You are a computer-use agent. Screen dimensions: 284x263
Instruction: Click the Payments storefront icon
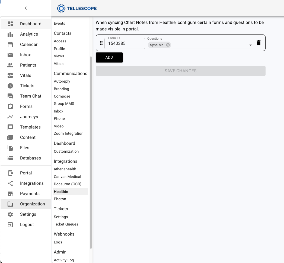point(10,194)
